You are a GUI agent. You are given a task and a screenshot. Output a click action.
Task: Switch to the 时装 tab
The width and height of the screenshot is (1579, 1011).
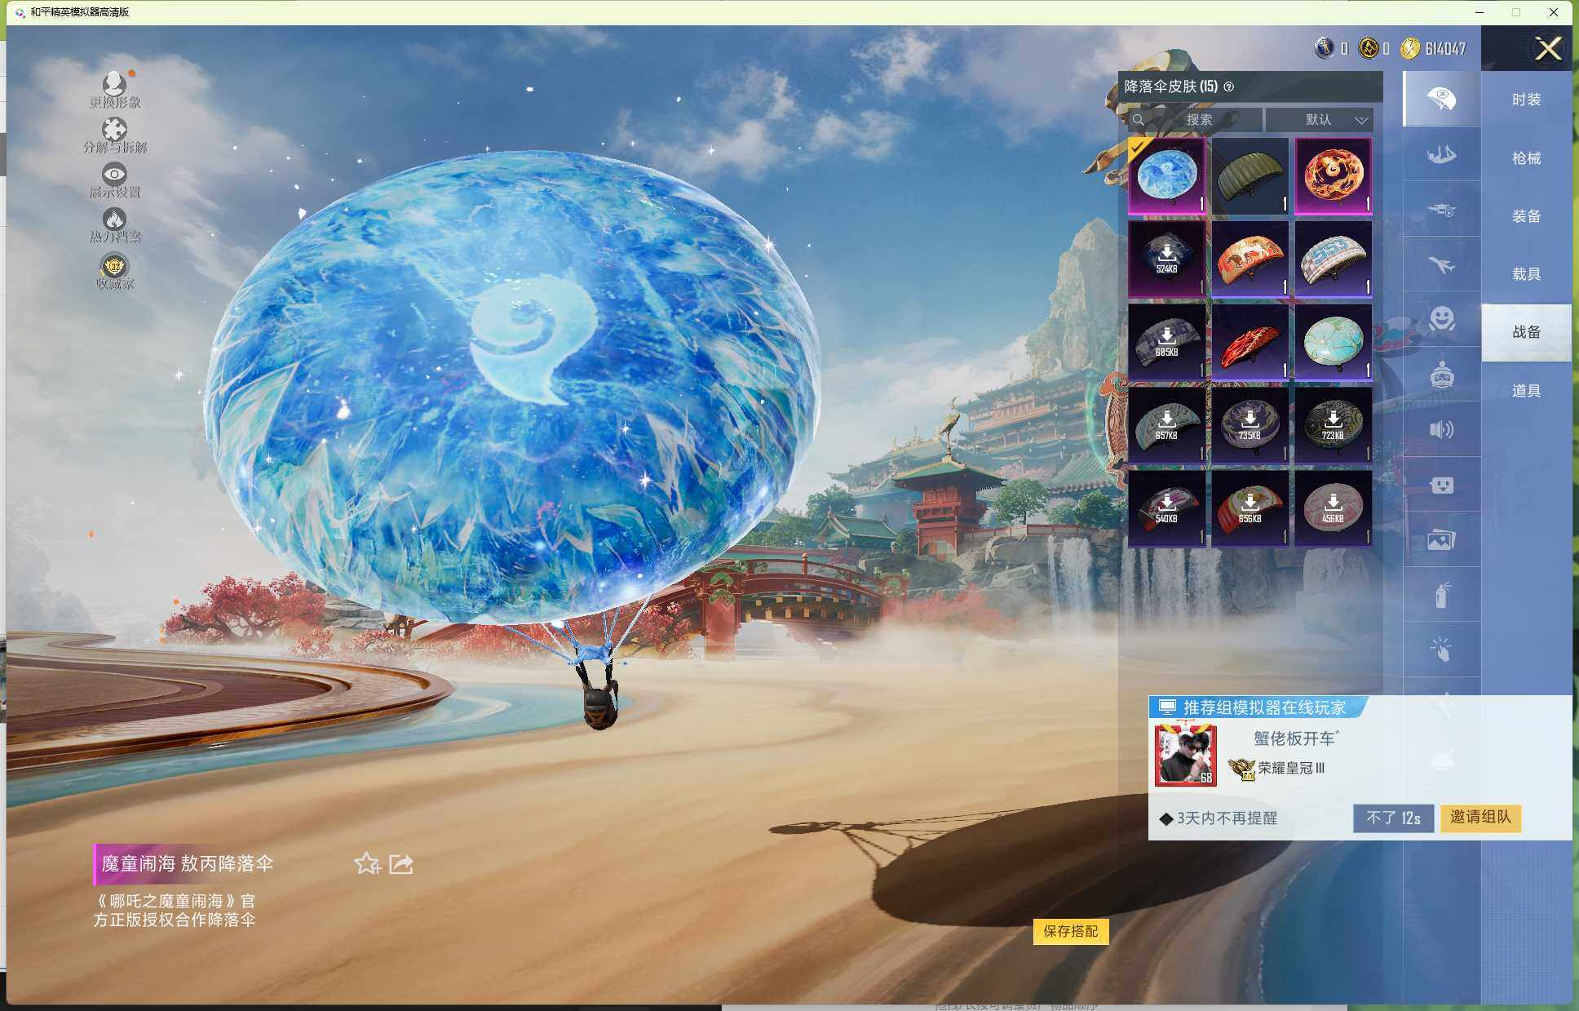coord(1526,100)
